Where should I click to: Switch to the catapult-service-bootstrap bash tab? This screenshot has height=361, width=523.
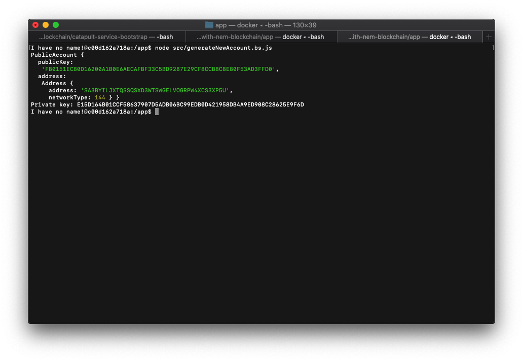[x=107, y=37]
